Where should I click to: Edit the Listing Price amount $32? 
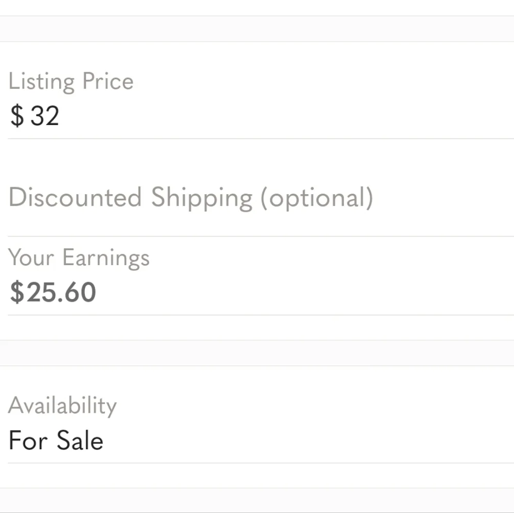tap(34, 116)
